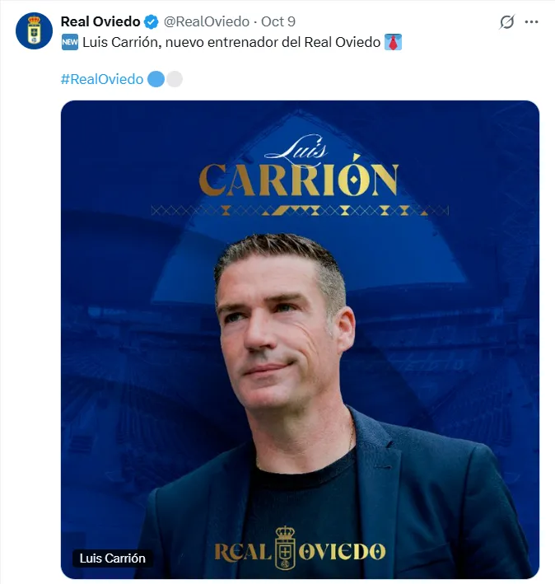Follow the #RealOviedo hashtag link
This screenshot has width=555, height=584.
(102, 79)
